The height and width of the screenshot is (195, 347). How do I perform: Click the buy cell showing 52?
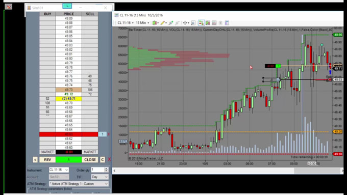47,99
